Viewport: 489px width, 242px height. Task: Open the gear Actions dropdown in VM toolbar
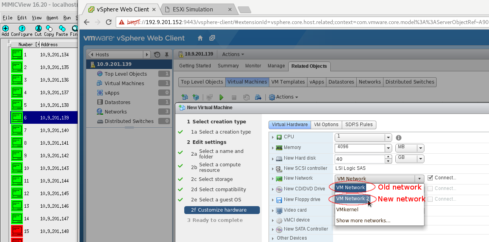tap(283, 97)
